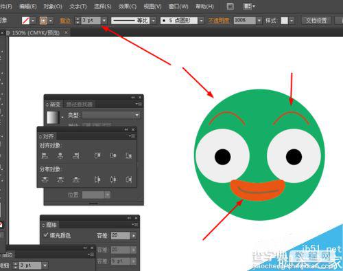Open Gradient panel flyout menu icon
Screen dimensions: 343x271
click(139, 104)
